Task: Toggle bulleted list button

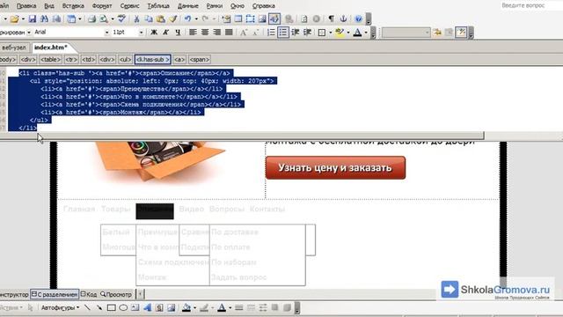Action: [283, 33]
